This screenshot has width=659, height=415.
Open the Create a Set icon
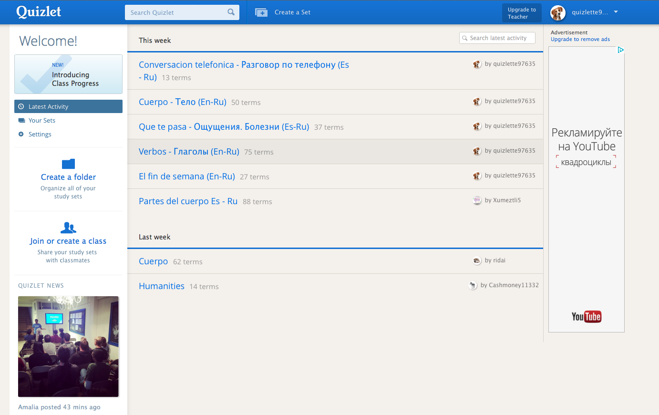(x=261, y=12)
